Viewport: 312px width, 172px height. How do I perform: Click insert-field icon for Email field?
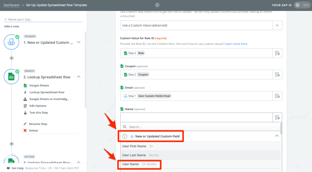tap(277, 96)
